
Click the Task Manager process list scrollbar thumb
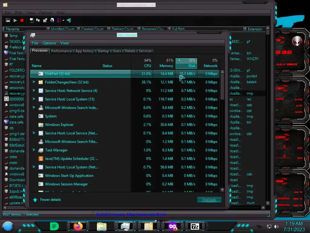coord(222,87)
